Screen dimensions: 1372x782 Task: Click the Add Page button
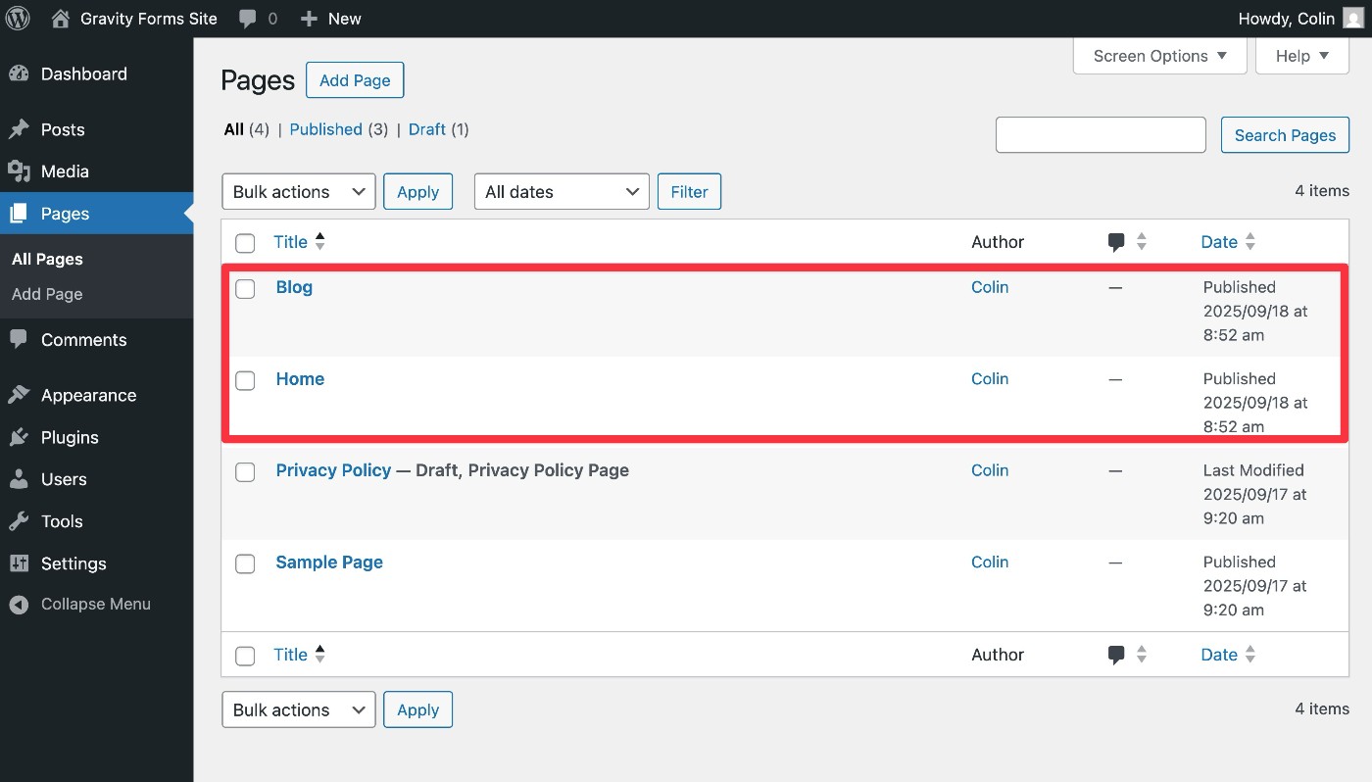pos(355,79)
